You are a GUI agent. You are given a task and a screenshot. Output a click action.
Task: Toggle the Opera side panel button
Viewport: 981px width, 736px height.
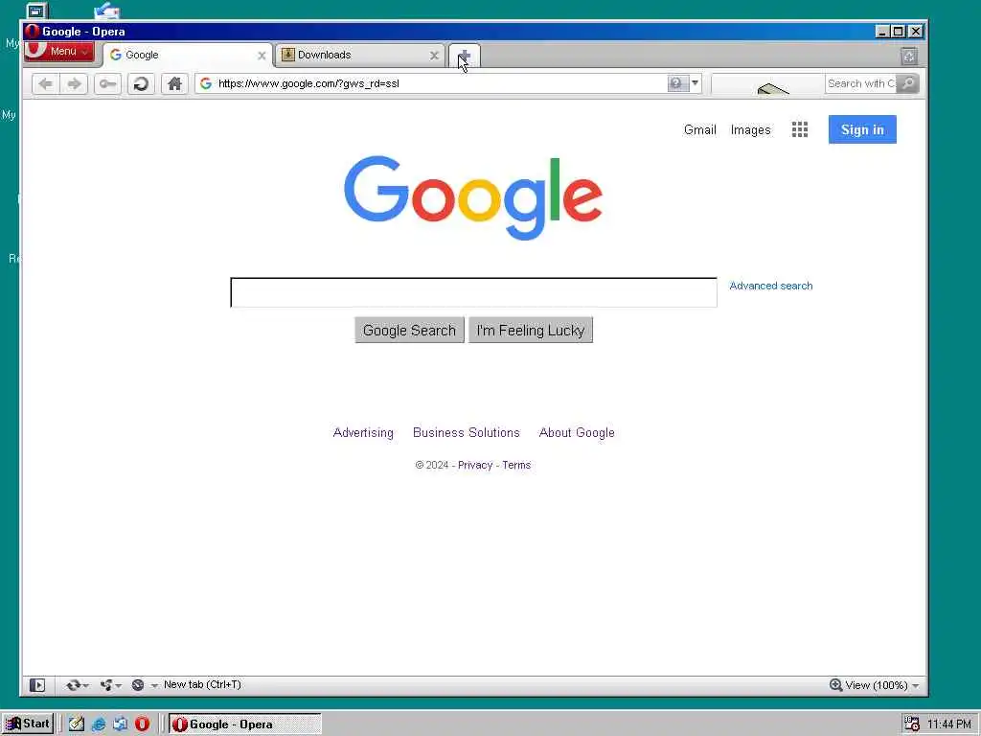(x=37, y=685)
